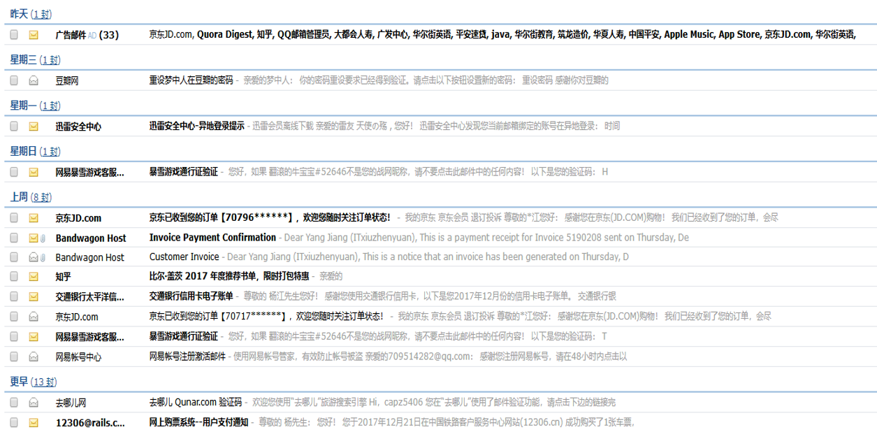Click the 知乎 sender name

coord(63,278)
